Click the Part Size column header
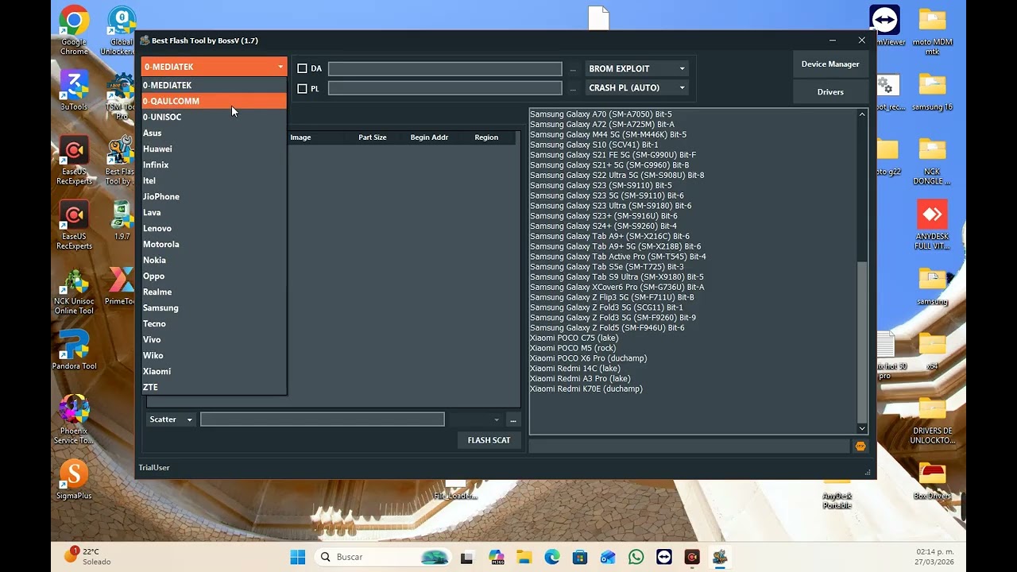 (x=372, y=137)
